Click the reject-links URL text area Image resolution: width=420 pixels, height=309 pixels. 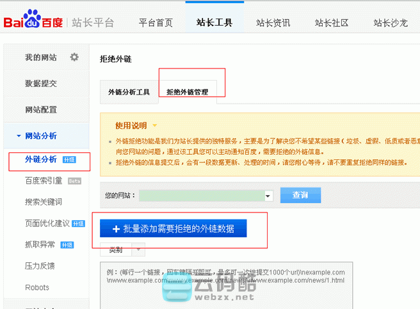227,285
